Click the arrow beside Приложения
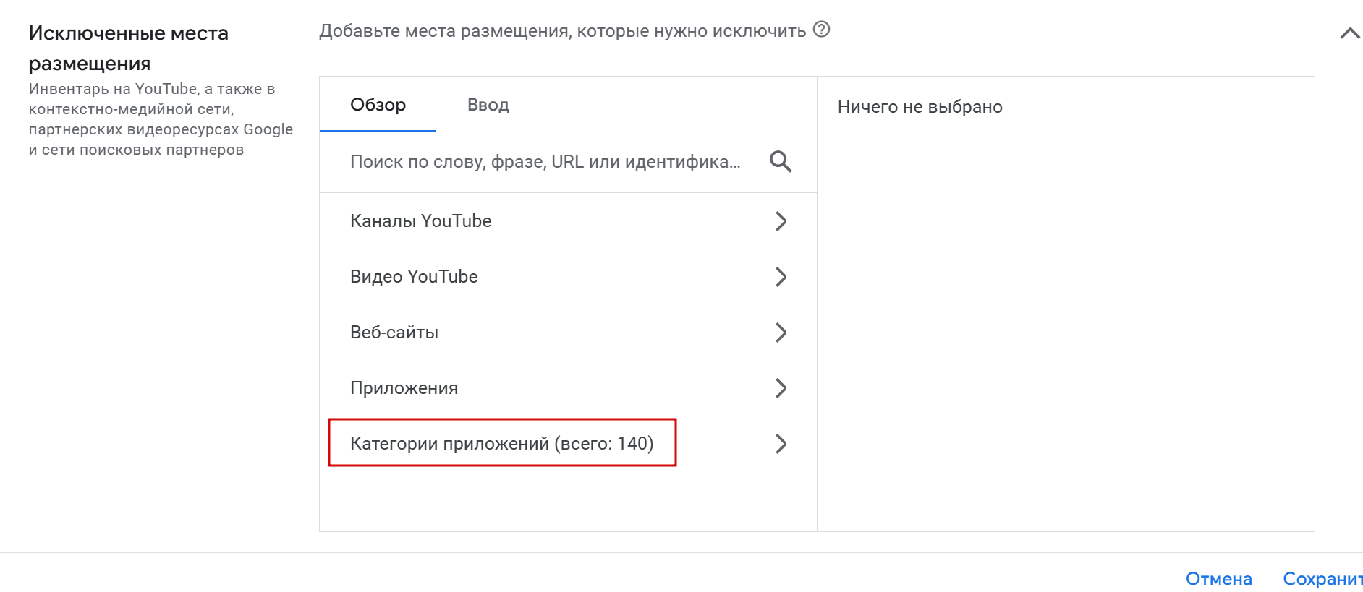Screen dimensions: 1363x592 click(781, 388)
